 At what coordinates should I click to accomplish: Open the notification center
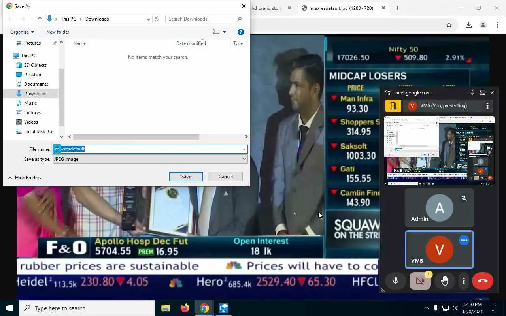coord(493,308)
